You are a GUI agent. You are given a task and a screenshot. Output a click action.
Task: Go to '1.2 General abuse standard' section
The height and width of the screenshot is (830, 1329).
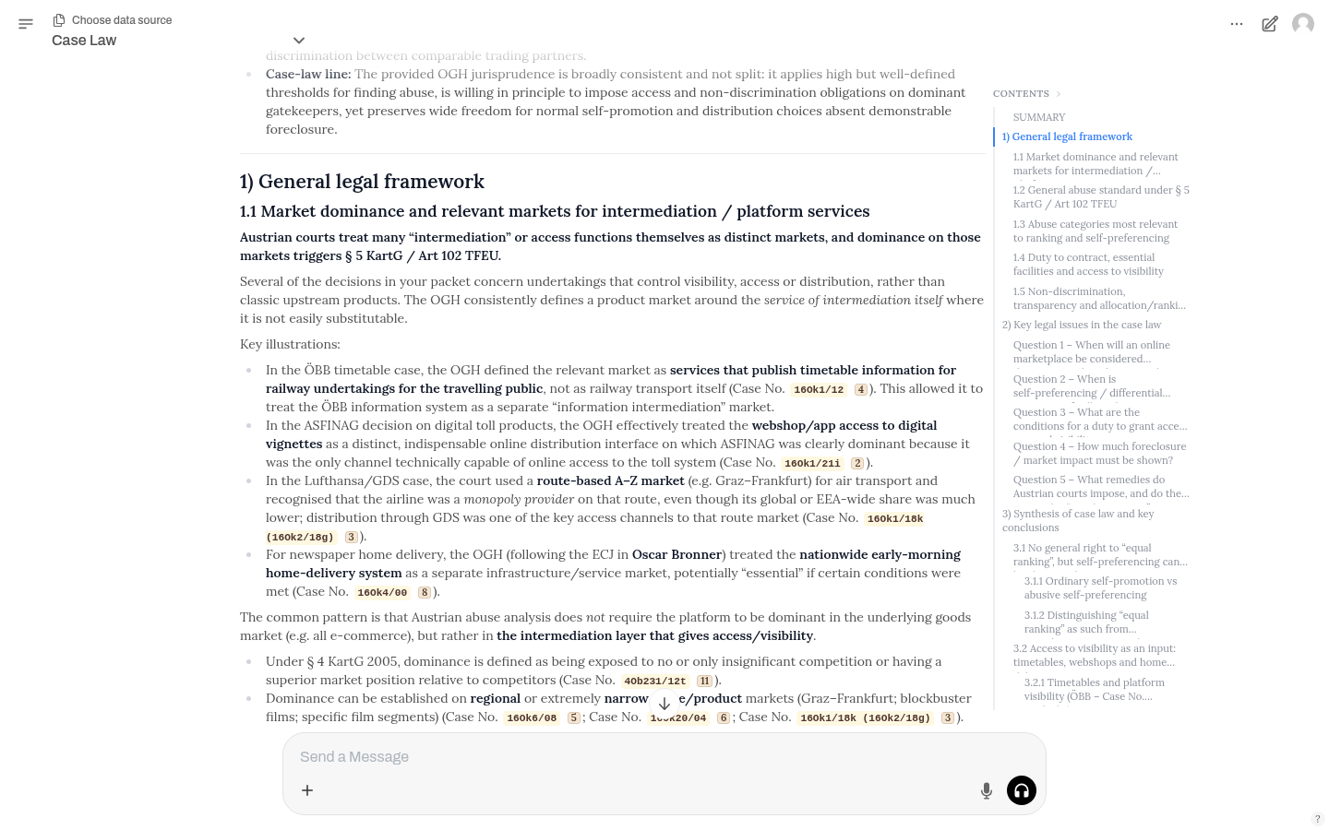(1100, 197)
